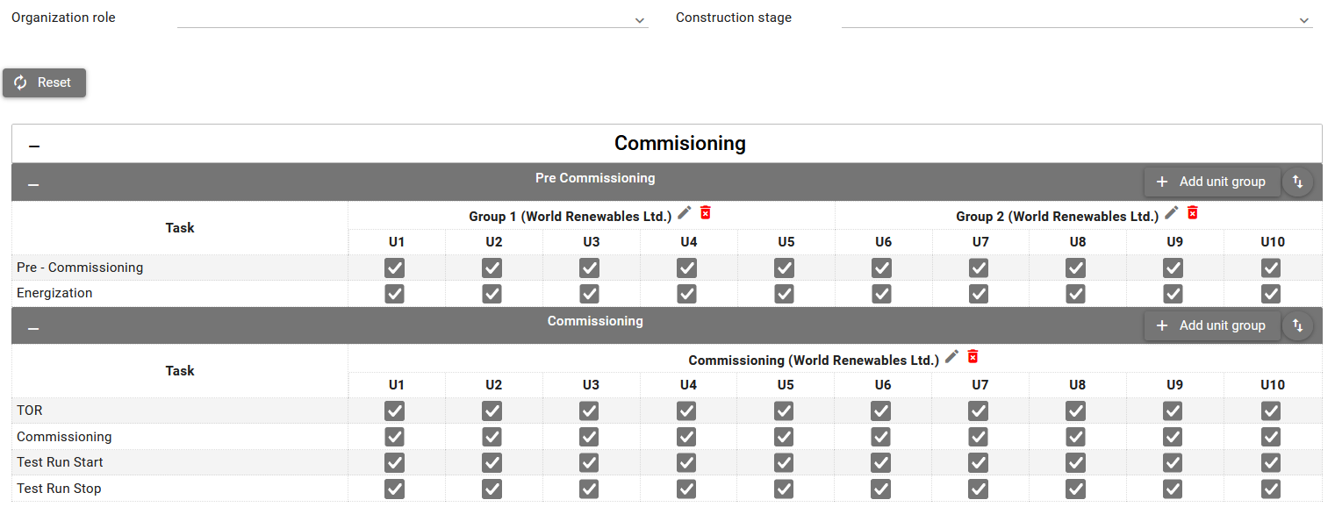Click the Reset button

(x=44, y=82)
